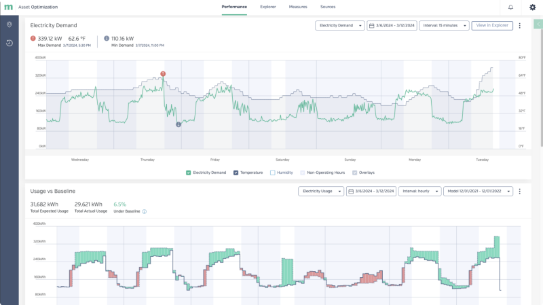The height and width of the screenshot is (305, 543).
Task: Click the Wednesday axis label
Action: coord(80,160)
